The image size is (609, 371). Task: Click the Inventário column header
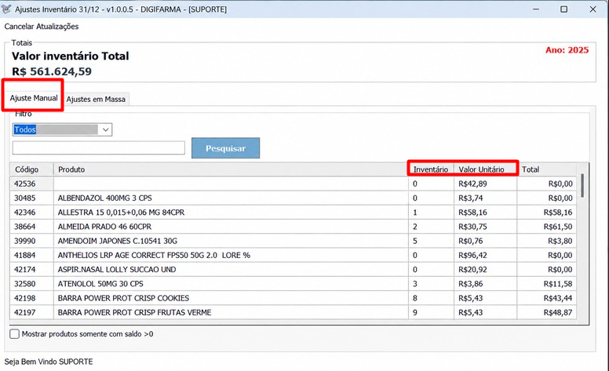click(x=431, y=169)
